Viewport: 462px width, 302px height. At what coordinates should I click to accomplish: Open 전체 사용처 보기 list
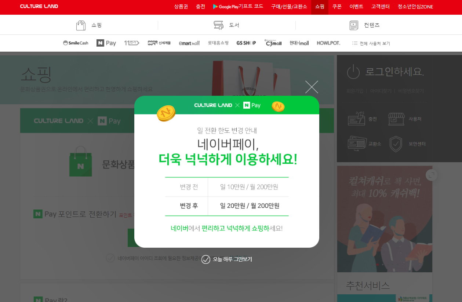[371, 43]
